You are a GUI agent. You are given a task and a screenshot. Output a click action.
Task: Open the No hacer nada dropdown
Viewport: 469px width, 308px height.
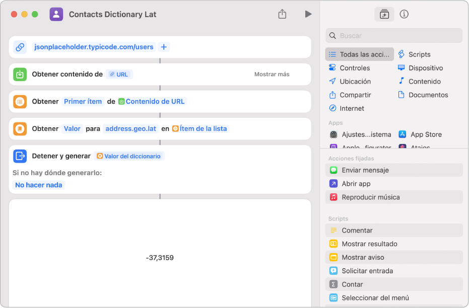click(x=39, y=185)
